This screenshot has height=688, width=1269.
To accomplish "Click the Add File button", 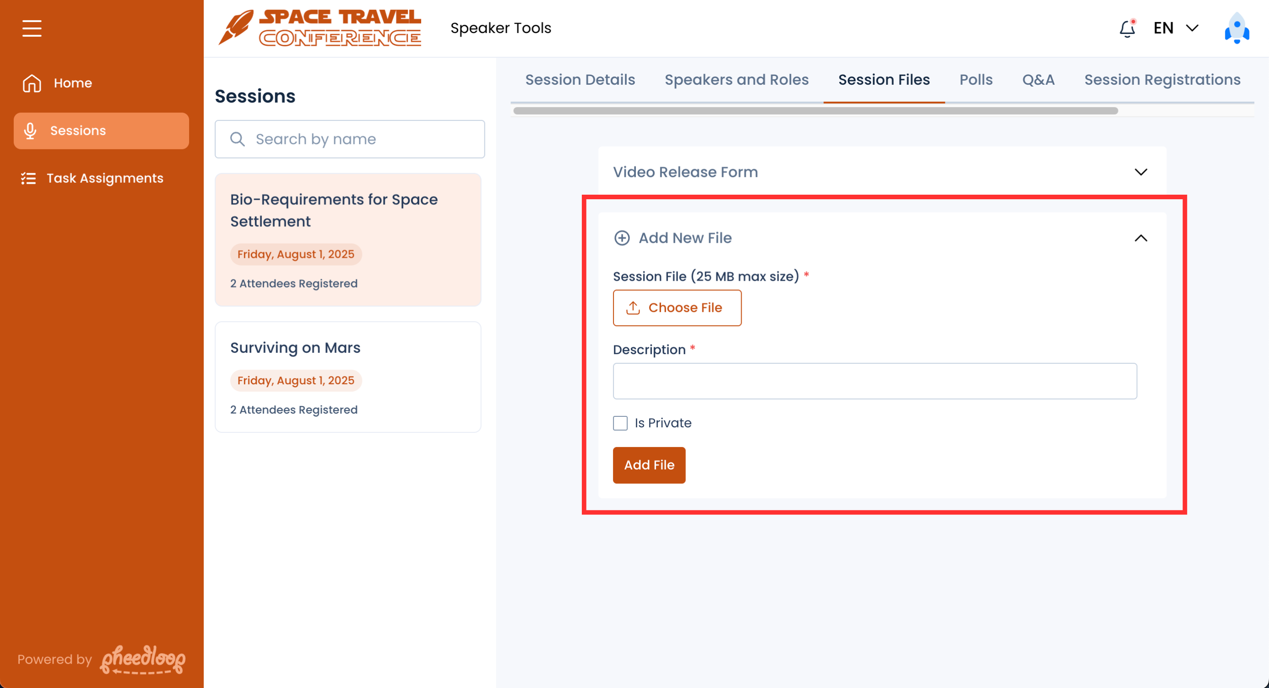I will [x=649, y=465].
